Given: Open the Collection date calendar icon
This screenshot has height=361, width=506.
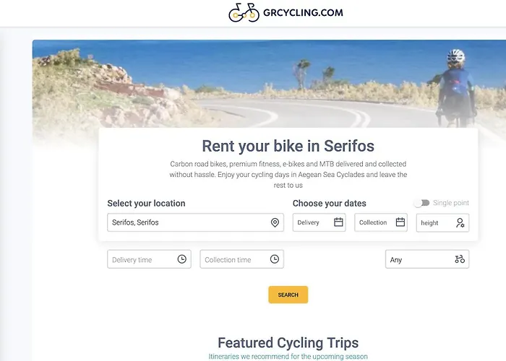Looking at the screenshot, I should tap(400, 222).
